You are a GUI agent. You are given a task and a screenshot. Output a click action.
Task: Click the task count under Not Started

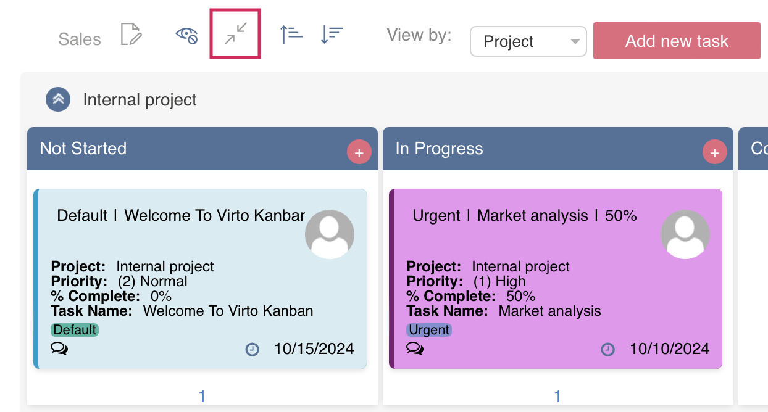[x=202, y=395]
